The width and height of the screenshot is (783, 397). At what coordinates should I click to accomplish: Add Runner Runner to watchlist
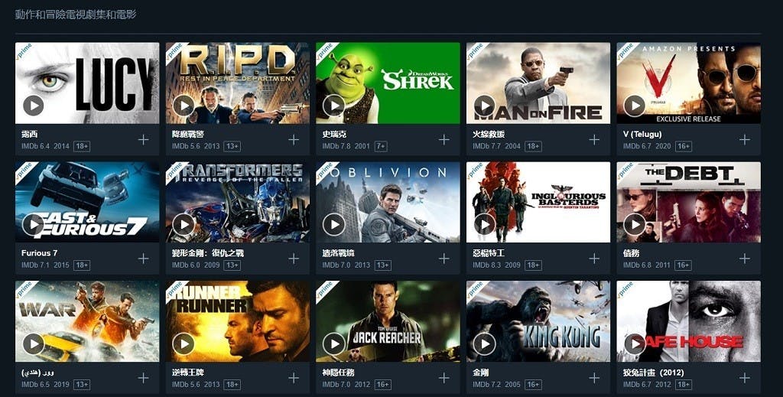coord(294,378)
